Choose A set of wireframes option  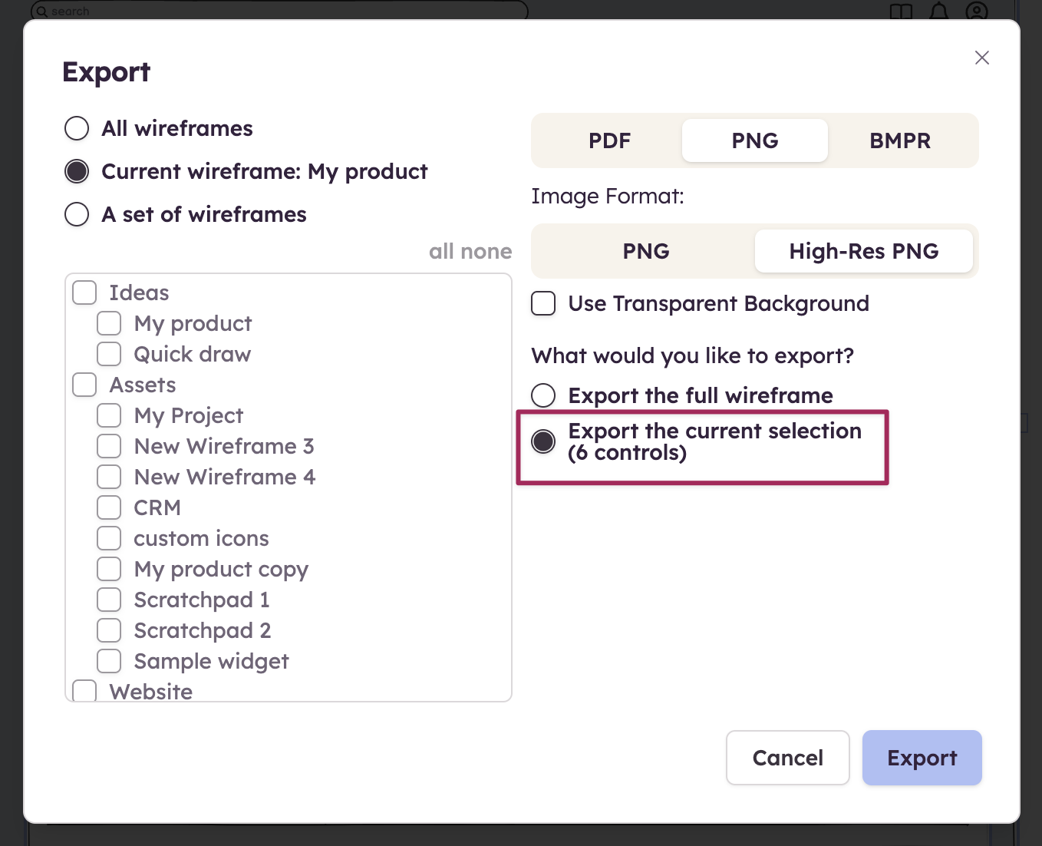pyautogui.click(x=77, y=214)
